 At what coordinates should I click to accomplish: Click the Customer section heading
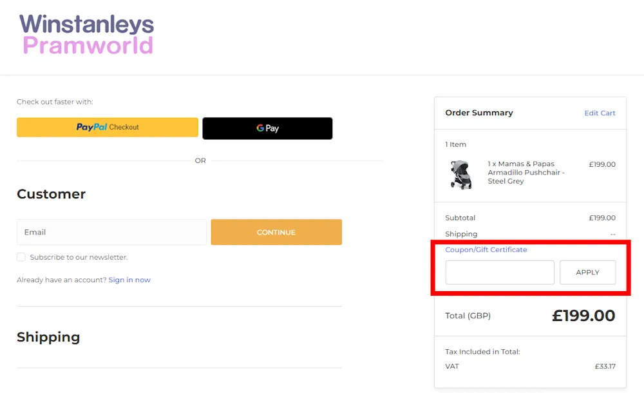click(x=52, y=194)
